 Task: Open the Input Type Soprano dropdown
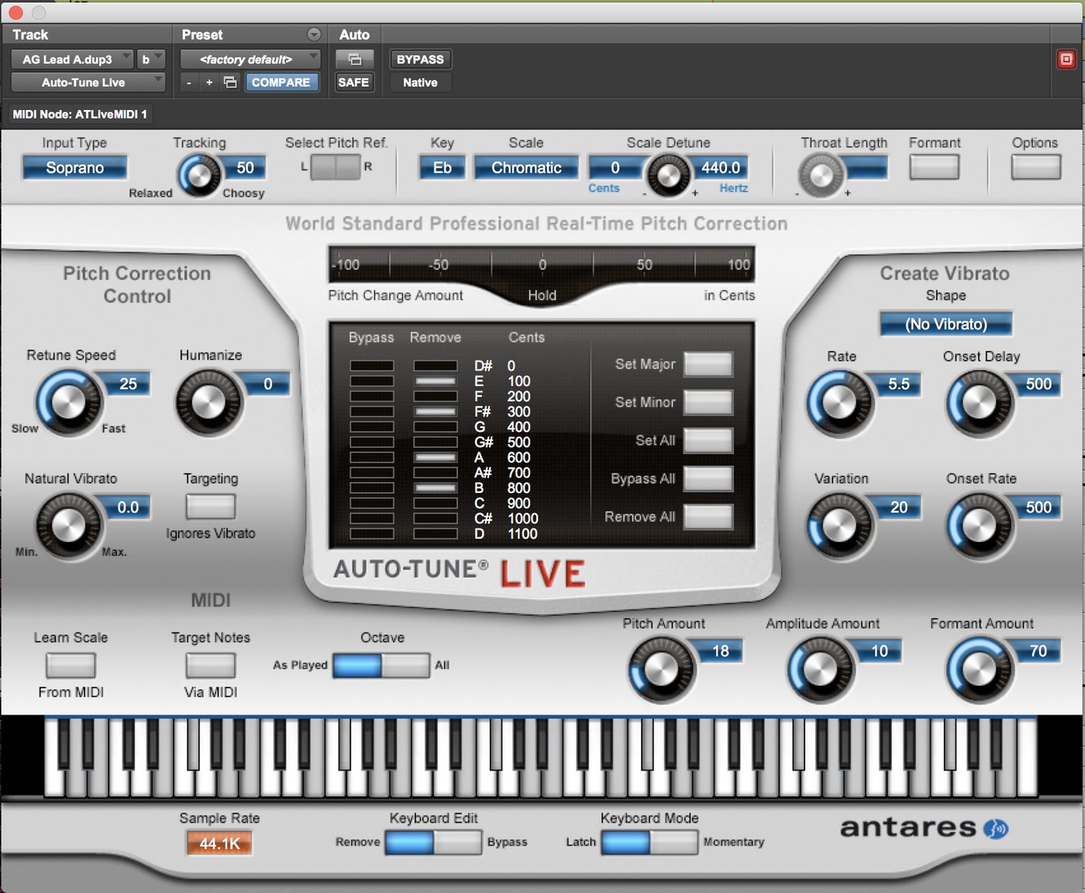(x=74, y=167)
